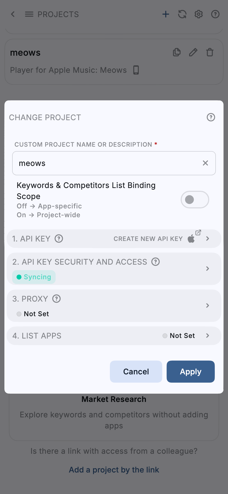Screen dimensions: 228x494
Task: Click the copy icon on the meows project
Action: pyautogui.click(x=177, y=52)
